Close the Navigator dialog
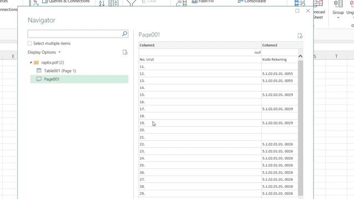 pyautogui.click(x=308, y=11)
